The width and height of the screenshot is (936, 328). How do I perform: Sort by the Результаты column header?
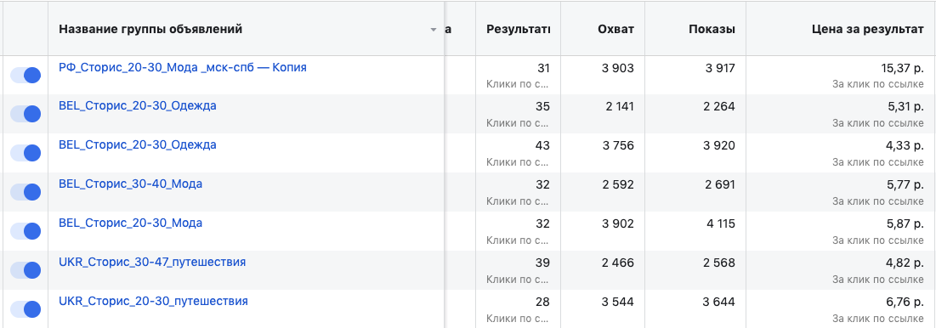(518, 29)
